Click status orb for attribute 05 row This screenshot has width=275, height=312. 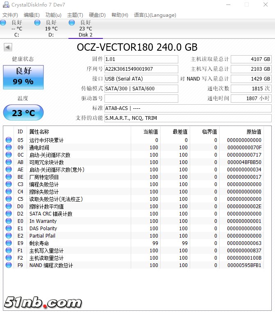pos(9,140)
